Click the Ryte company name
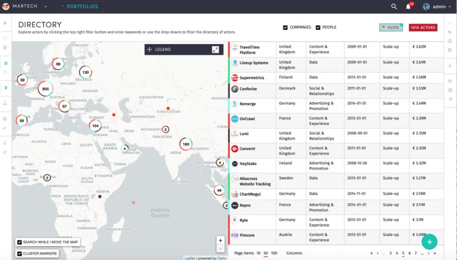Screen dimensions: 457x260 (244, 220)
